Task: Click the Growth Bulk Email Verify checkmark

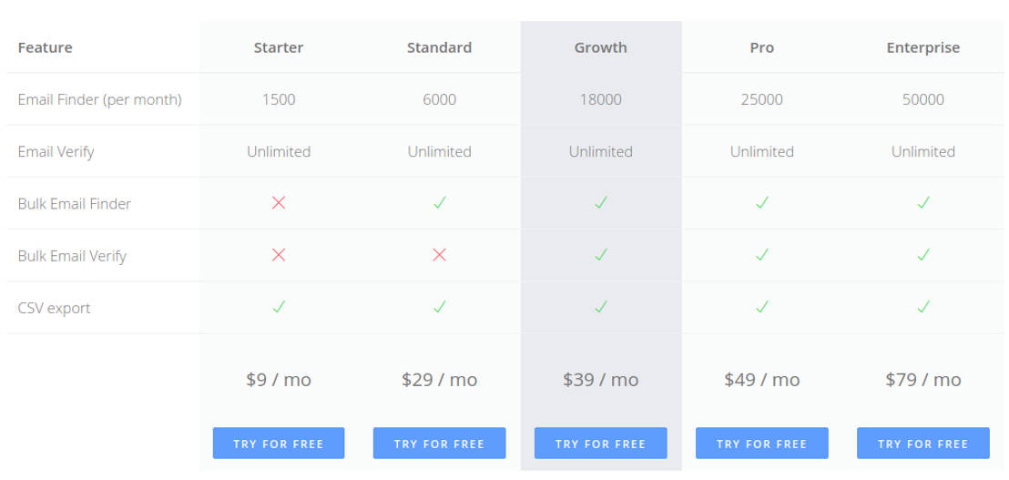Action: coord(600,255)
